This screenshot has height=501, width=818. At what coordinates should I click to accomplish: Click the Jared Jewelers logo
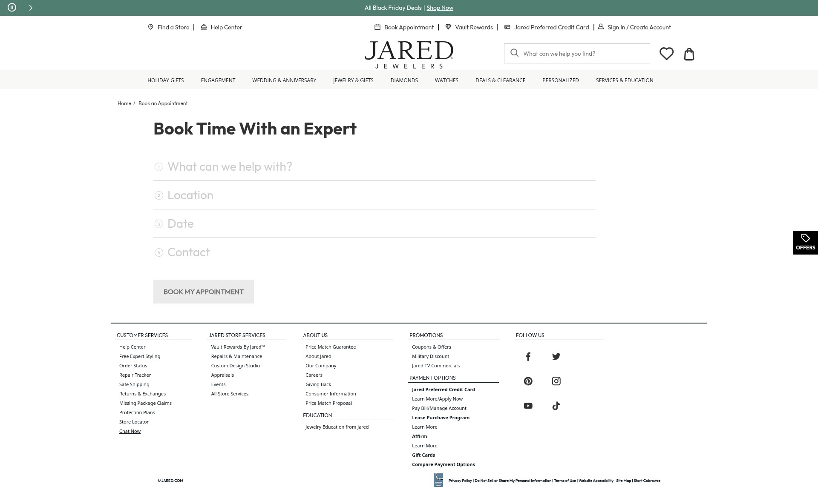coord(409,54)
